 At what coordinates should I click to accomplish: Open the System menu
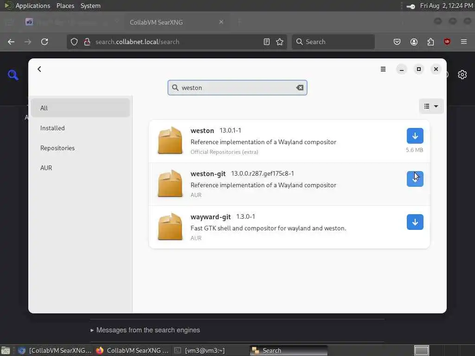pos(90,6)
